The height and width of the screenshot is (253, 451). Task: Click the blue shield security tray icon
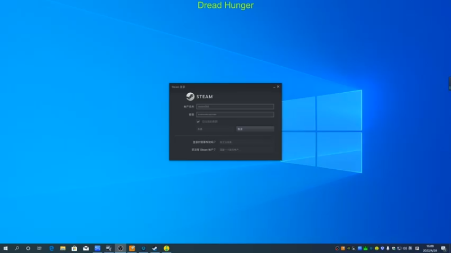pyautogui.click(x=382, y=249)
